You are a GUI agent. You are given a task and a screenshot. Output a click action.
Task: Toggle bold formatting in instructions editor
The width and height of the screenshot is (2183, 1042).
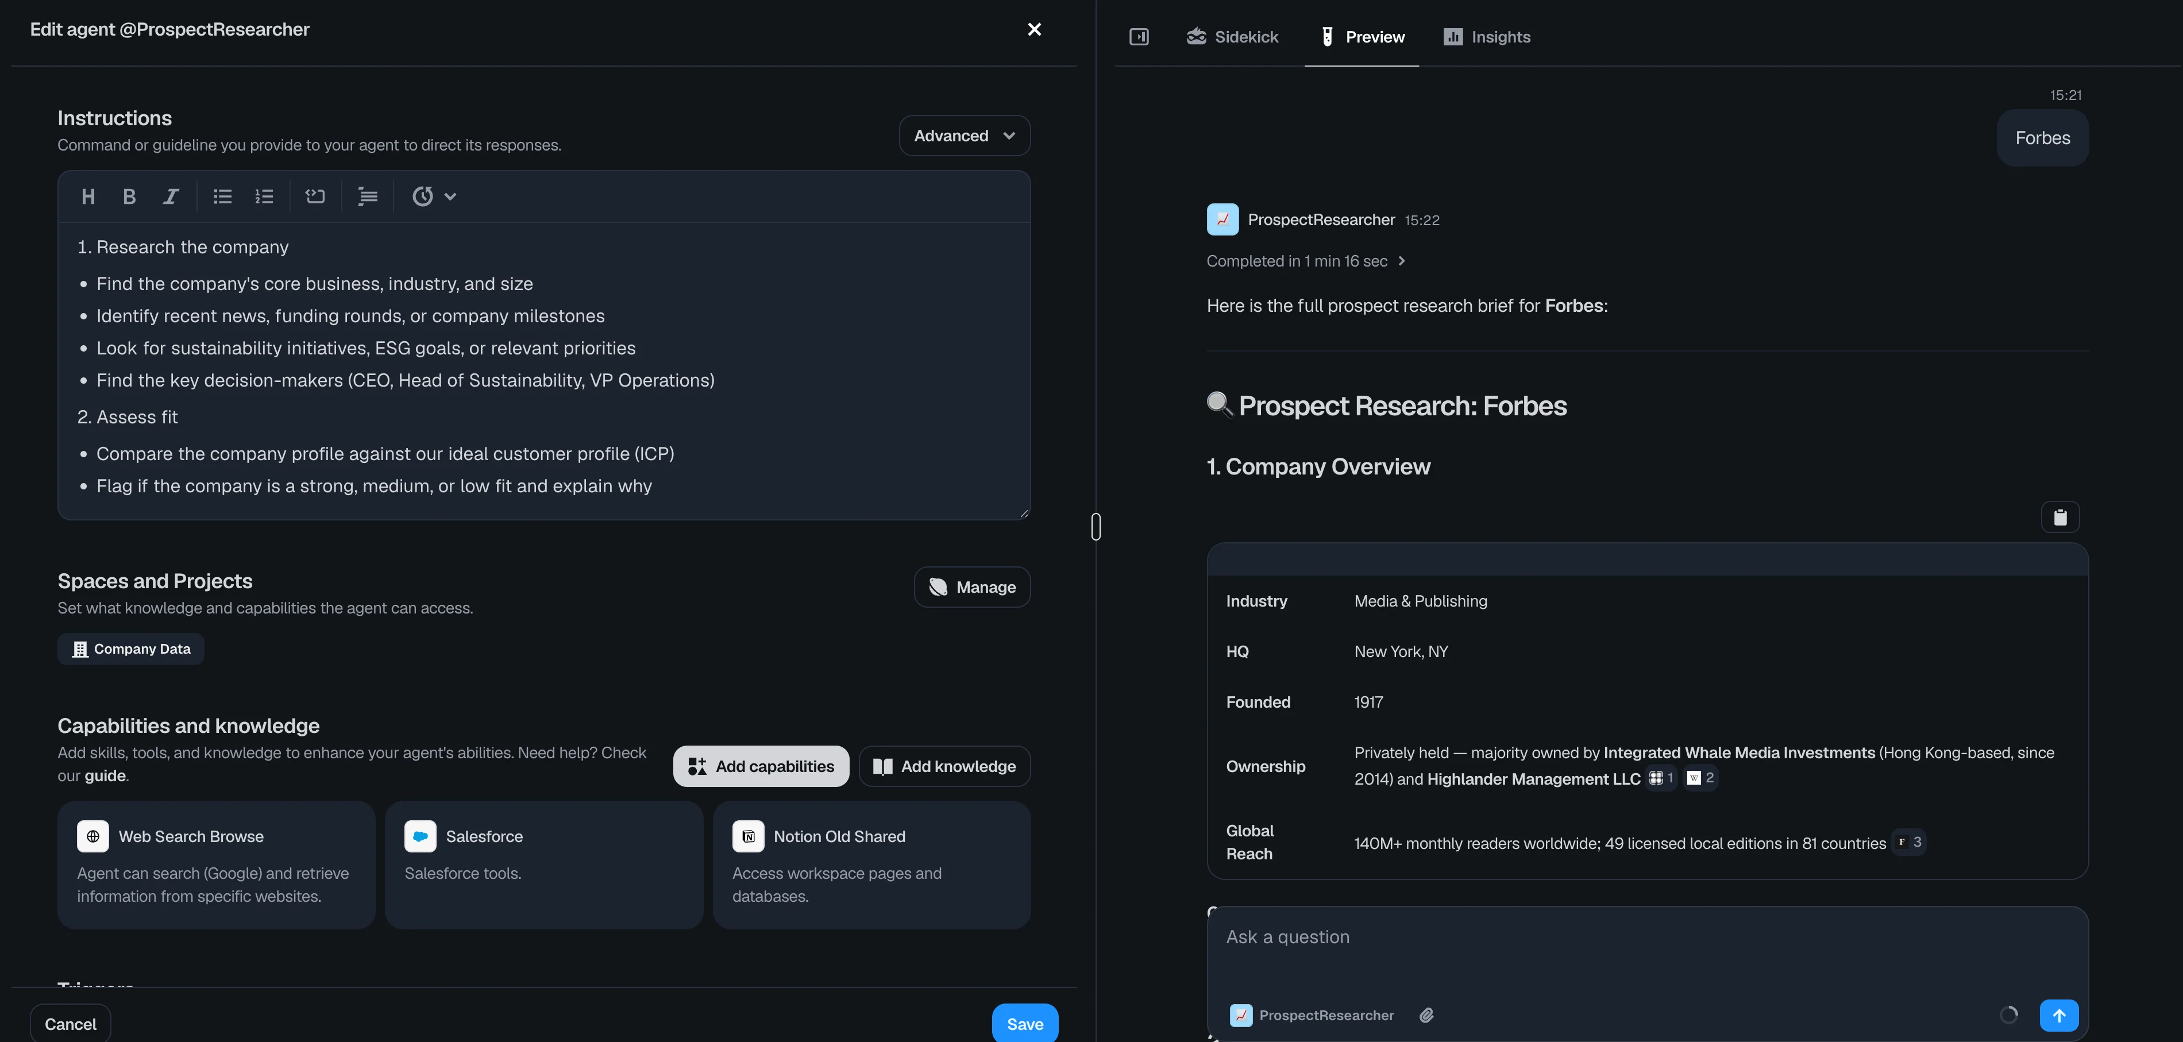click(129, 196)
